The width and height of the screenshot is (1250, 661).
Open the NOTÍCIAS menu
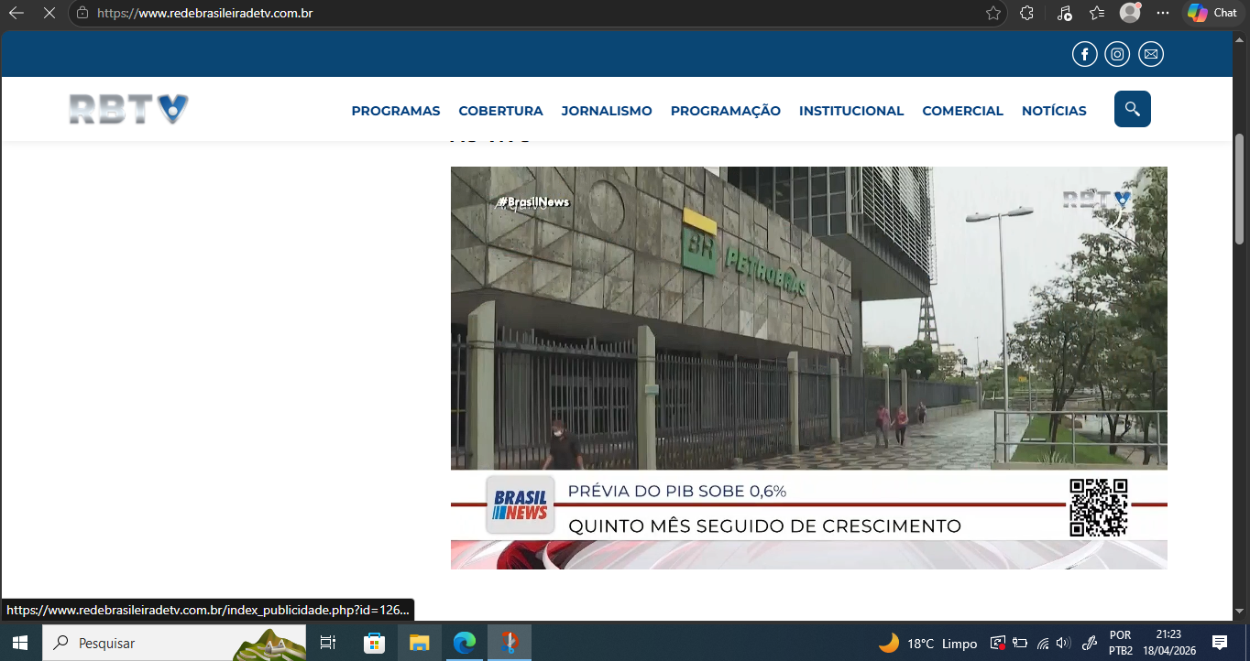[x=1054, y=111]
